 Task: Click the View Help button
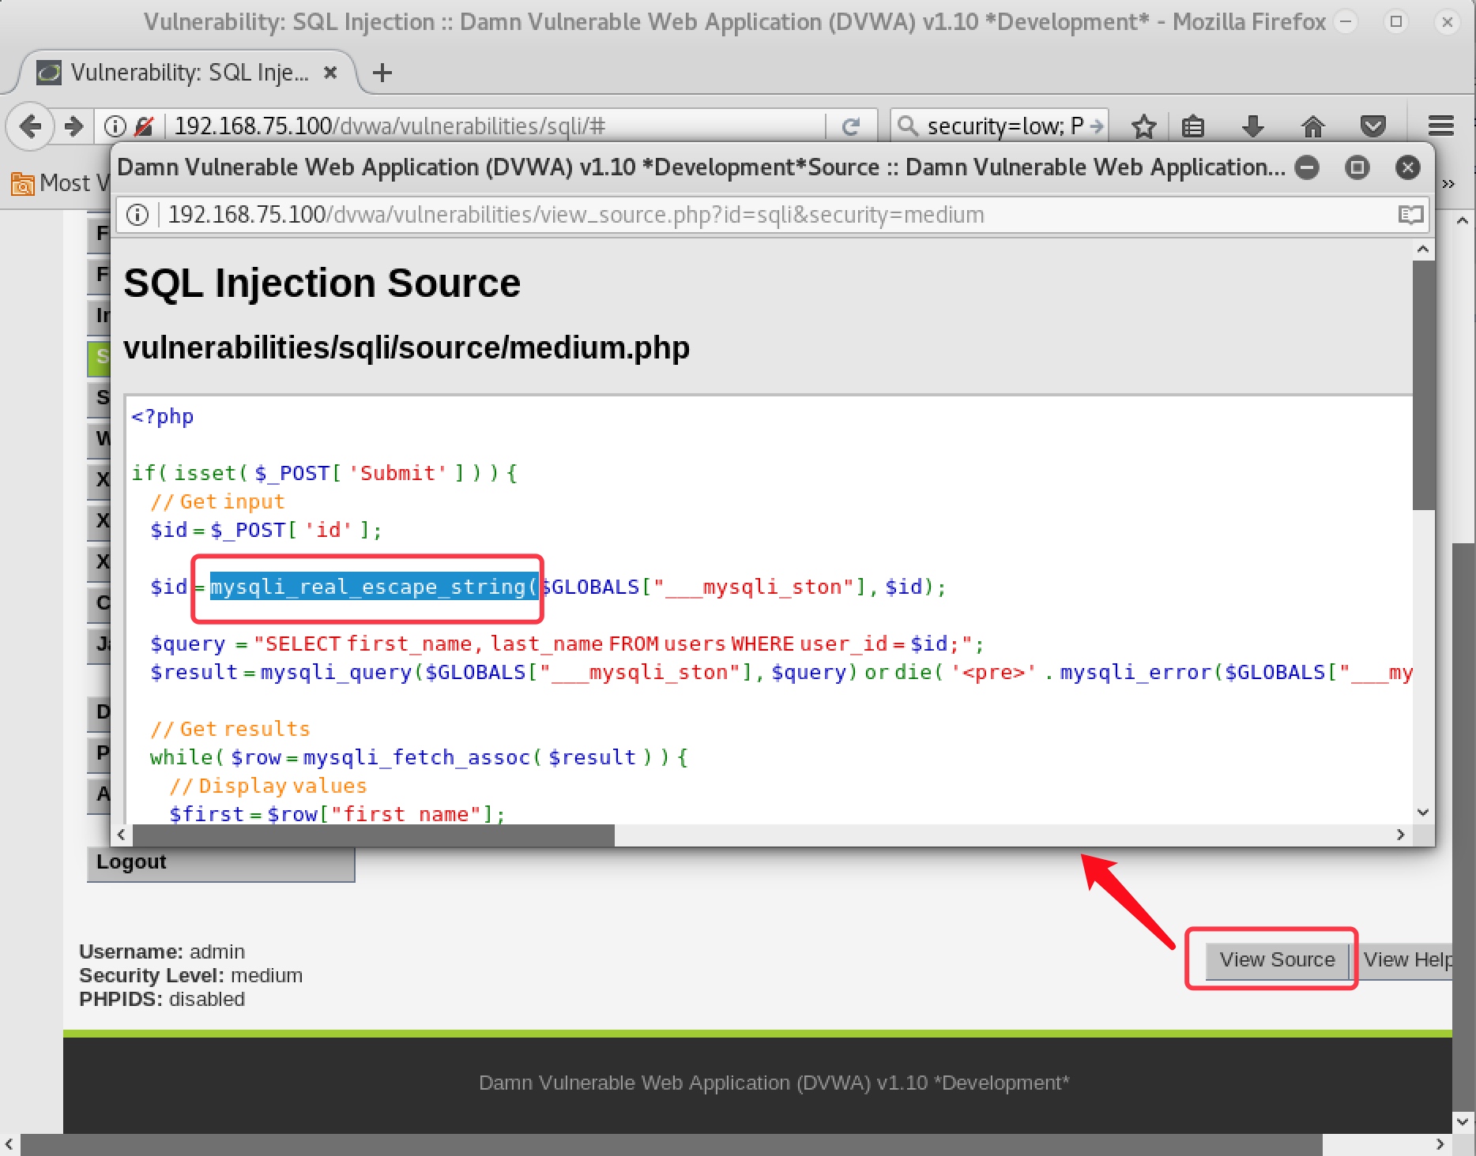[x=1406, y=959]
